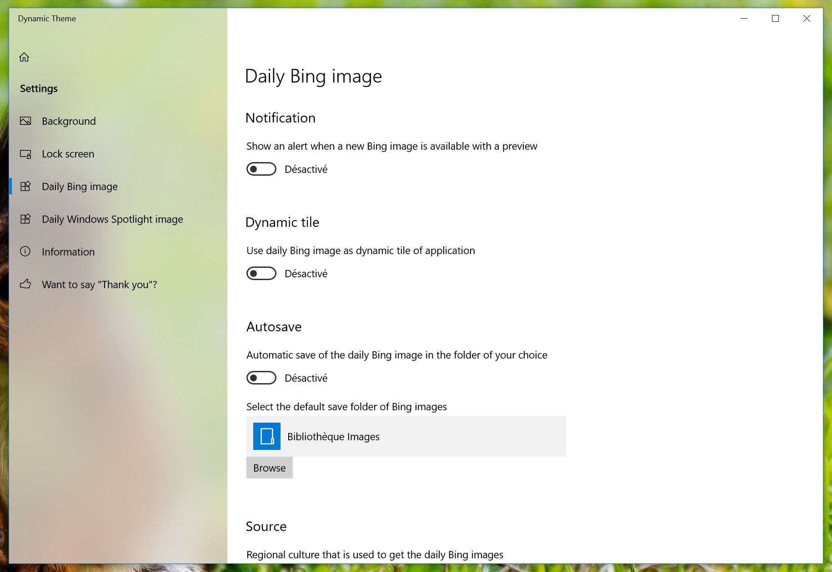The width and height of the screenshot is (832, 572).
Task: Open the Information page
Action: click(x=118, y=252)
